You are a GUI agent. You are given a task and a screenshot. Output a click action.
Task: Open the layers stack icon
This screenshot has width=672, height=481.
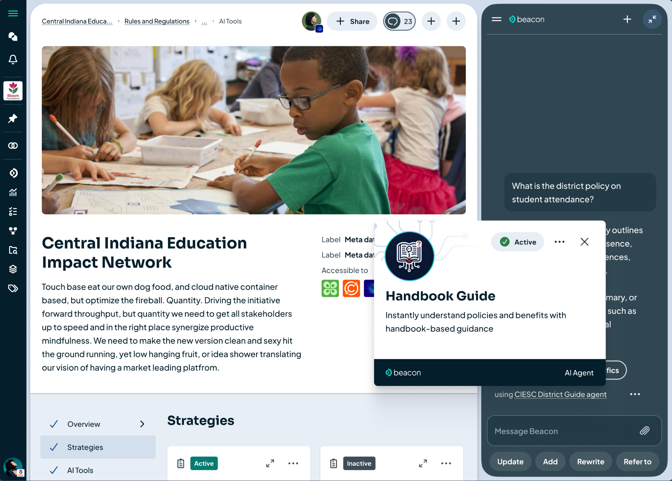[13, 269]
